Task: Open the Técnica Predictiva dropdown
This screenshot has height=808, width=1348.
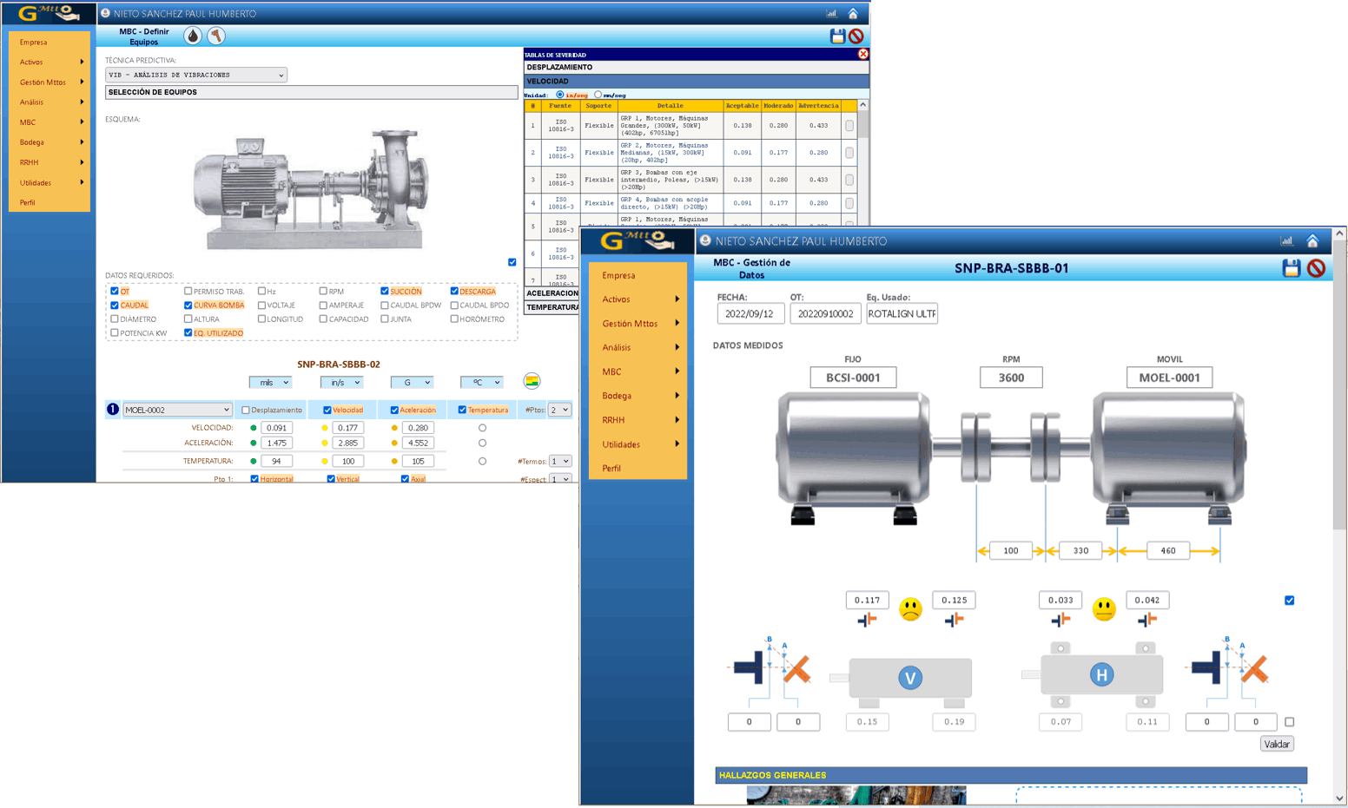Action: coord(195,76)
